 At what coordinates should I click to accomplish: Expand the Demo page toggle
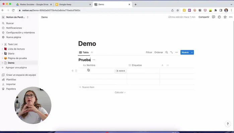tap(2, 63)
